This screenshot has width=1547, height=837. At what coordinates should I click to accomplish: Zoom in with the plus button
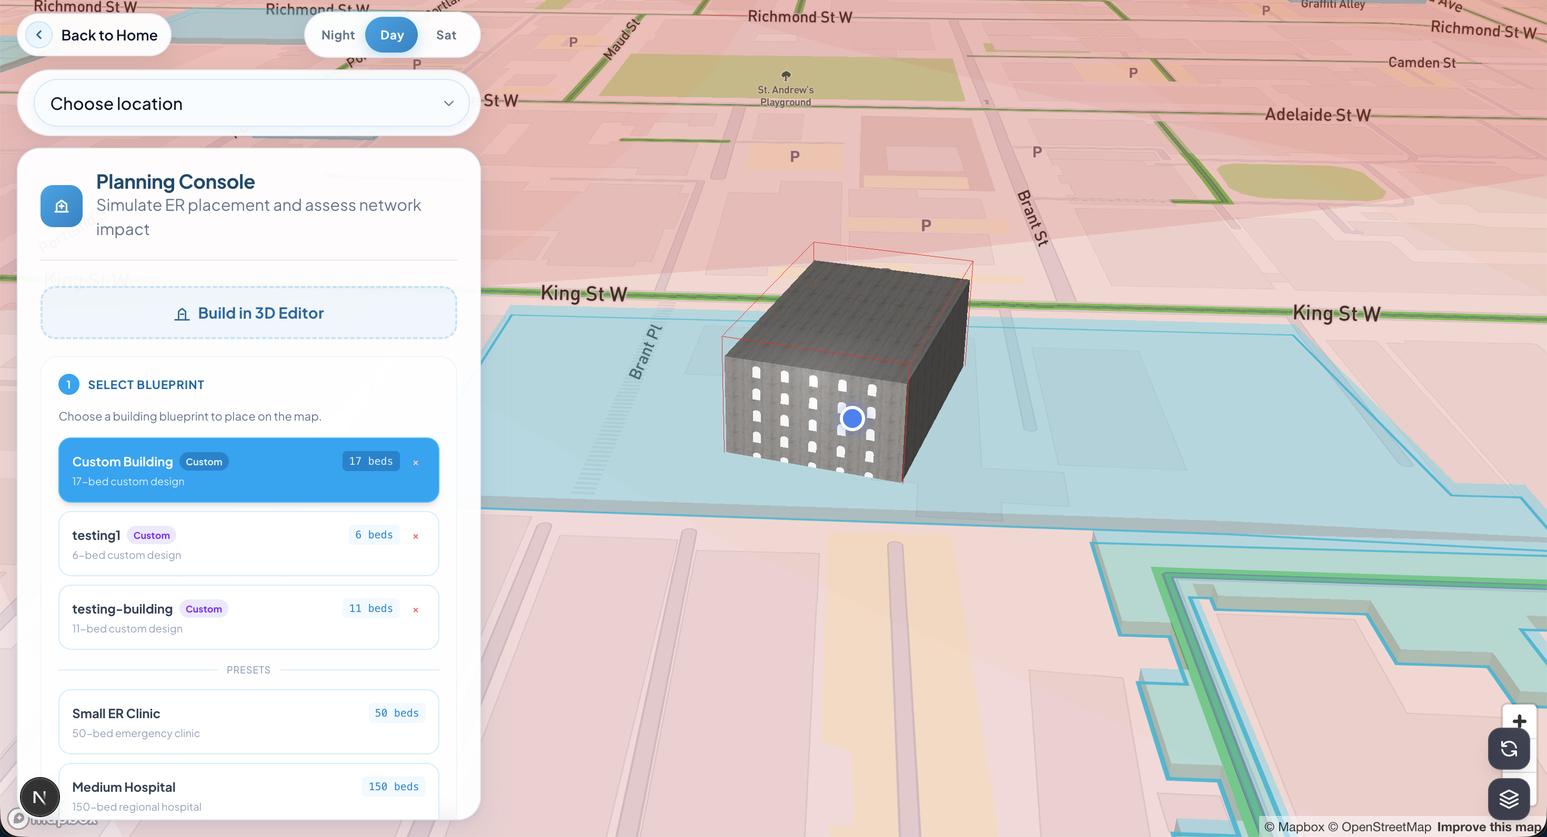point(1519,719)
